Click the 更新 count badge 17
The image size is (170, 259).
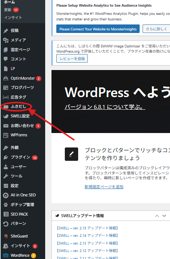coord(16,10)
